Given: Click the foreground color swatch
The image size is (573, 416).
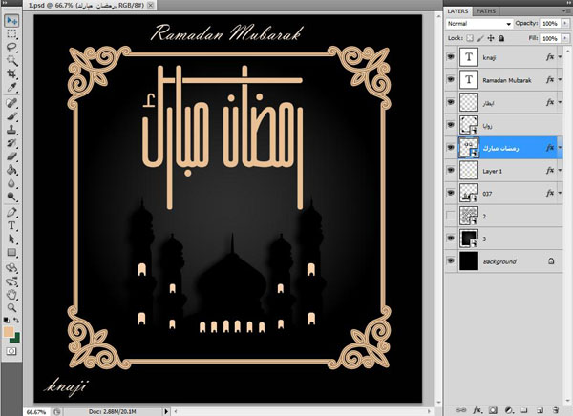Looking at the screenshot, I should point(9,331).
